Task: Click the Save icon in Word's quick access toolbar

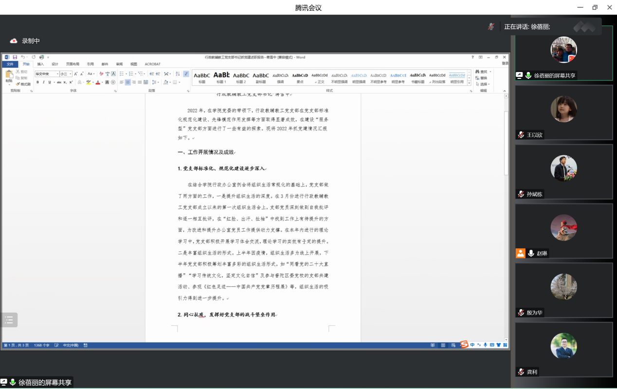Action: coord(15,57)
